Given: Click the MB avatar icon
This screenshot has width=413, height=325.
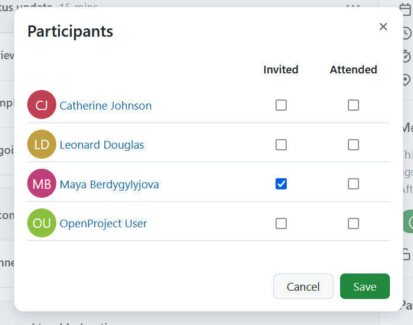Looking at the screenshot, I should pos(41,183).
